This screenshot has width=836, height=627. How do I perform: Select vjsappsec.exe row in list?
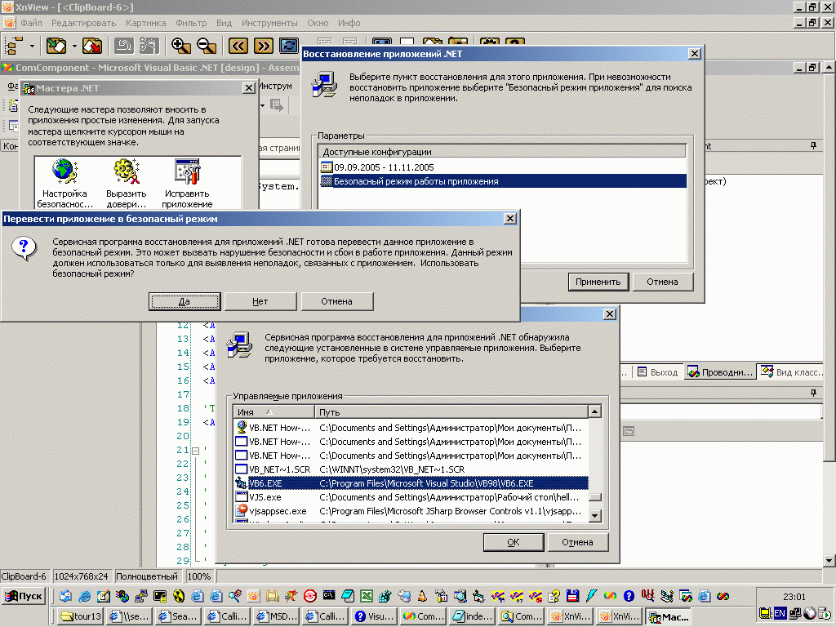(x=411, y=511)
